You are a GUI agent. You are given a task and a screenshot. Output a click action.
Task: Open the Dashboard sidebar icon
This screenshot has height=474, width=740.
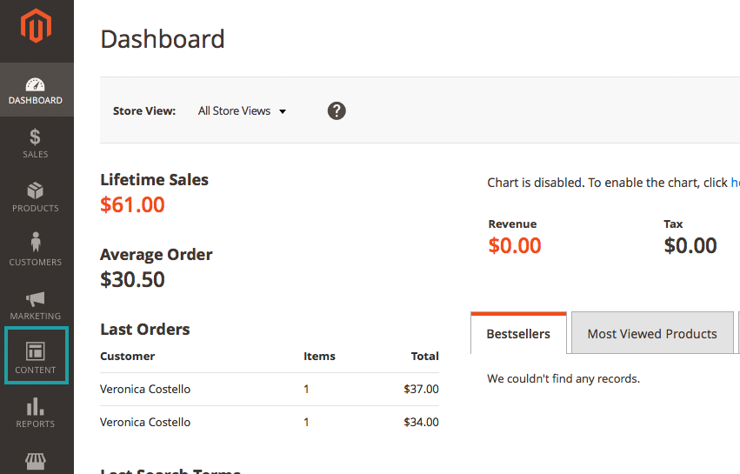point(36,85)
